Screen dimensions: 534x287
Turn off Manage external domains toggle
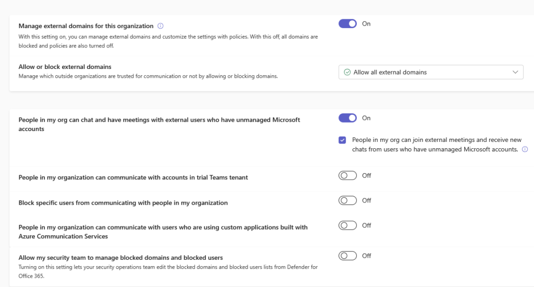point(347,23)
